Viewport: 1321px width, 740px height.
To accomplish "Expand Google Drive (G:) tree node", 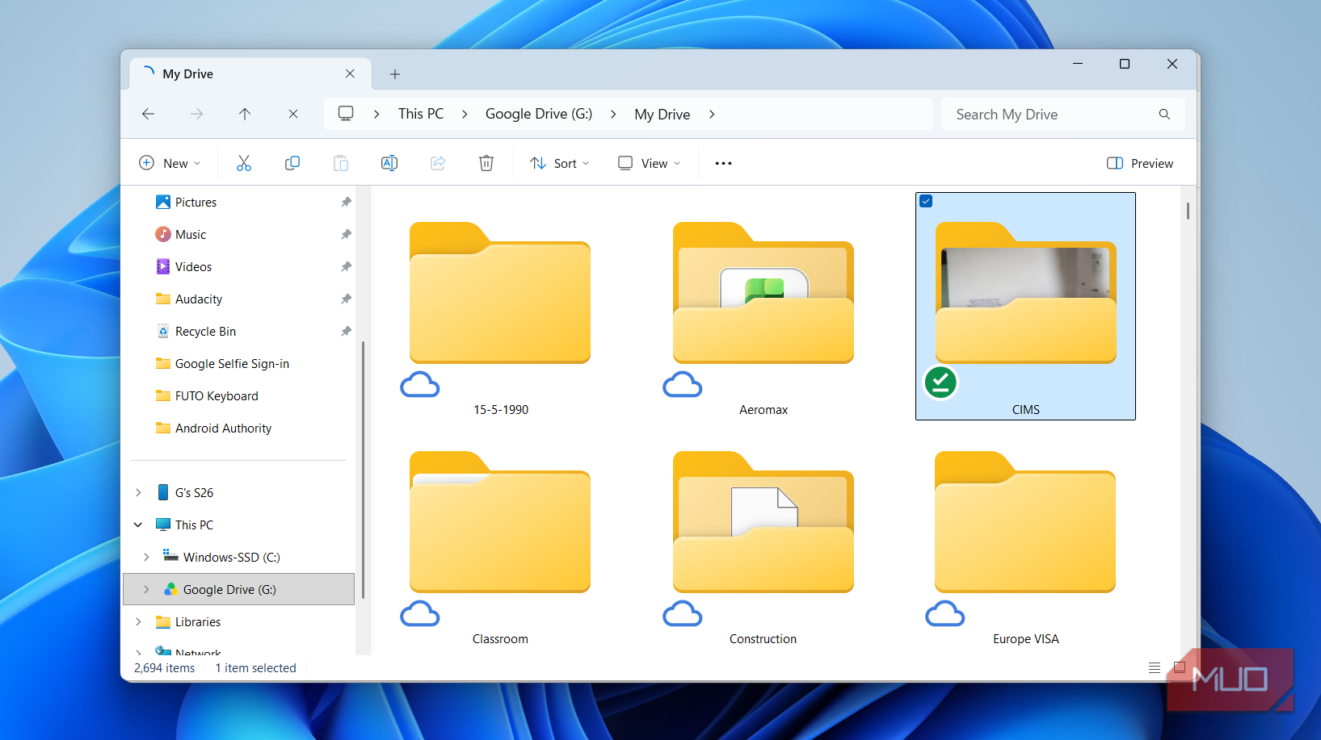I will (x=146, y=589).
